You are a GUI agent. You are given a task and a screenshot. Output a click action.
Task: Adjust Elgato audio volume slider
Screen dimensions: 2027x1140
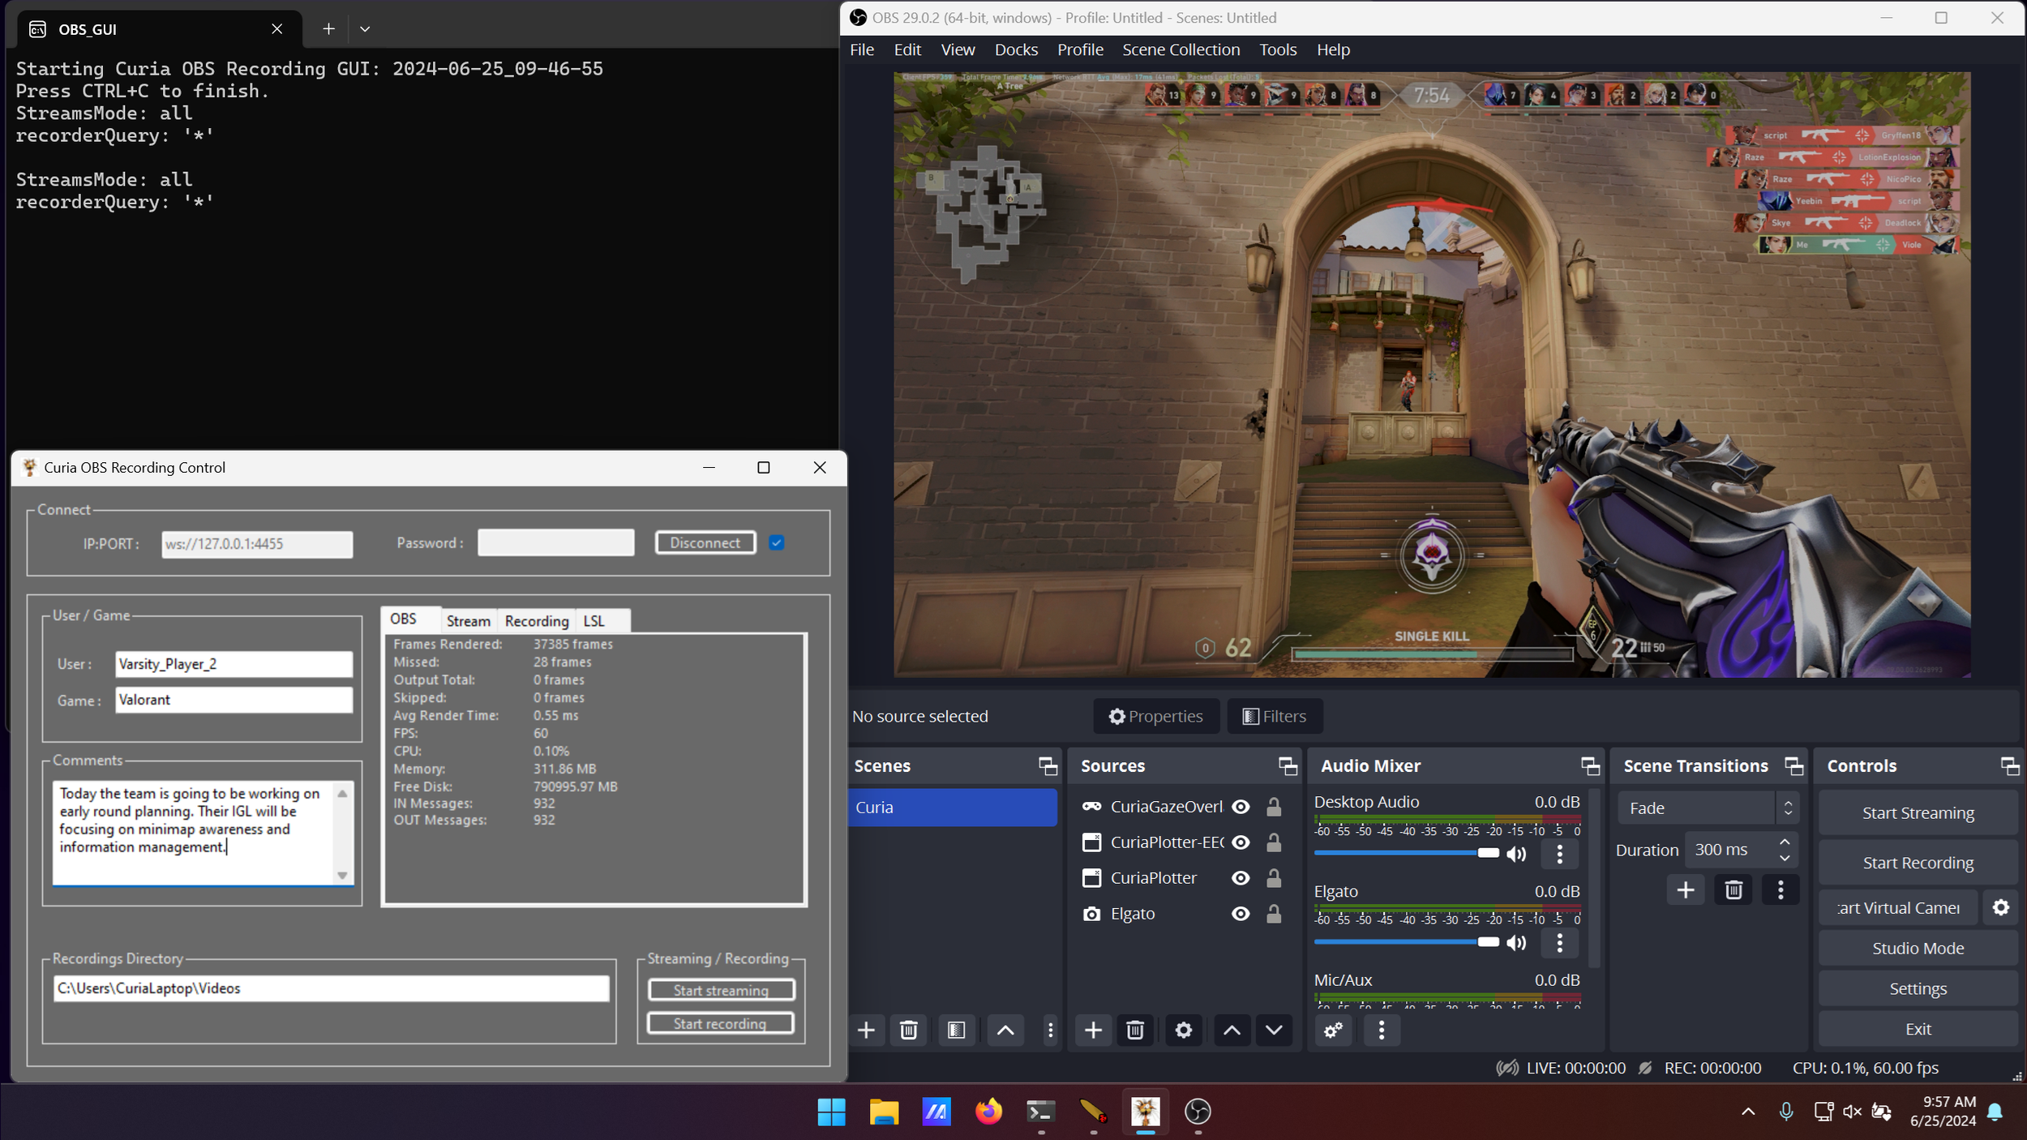coord(1407,941)
